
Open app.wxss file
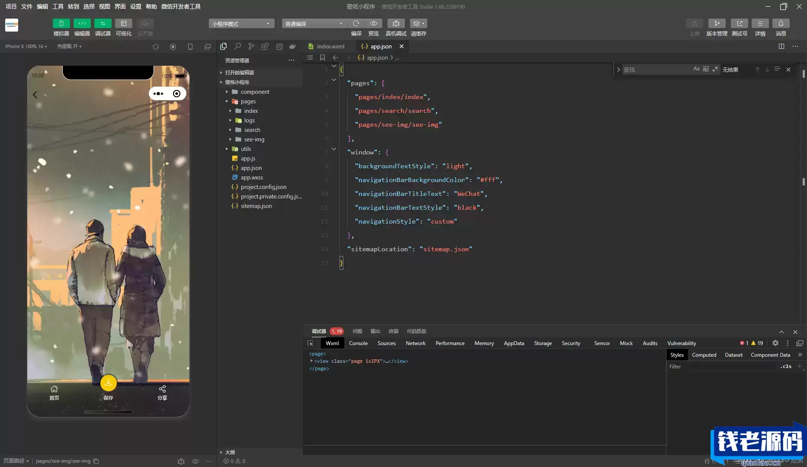[x=252, y=177]
